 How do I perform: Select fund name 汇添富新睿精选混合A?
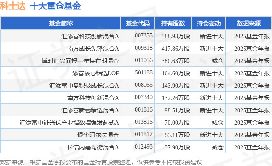coord(90,110)
